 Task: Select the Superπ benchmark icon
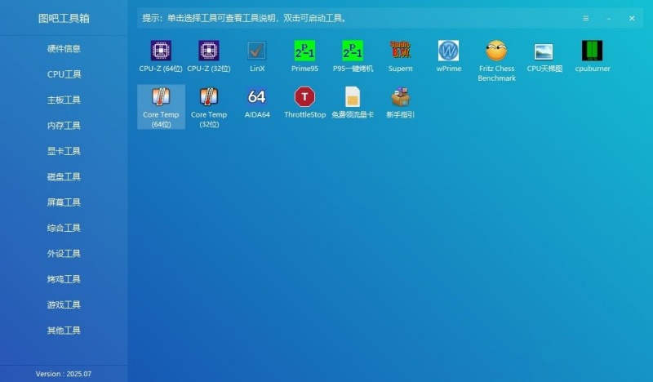[400, 50]
